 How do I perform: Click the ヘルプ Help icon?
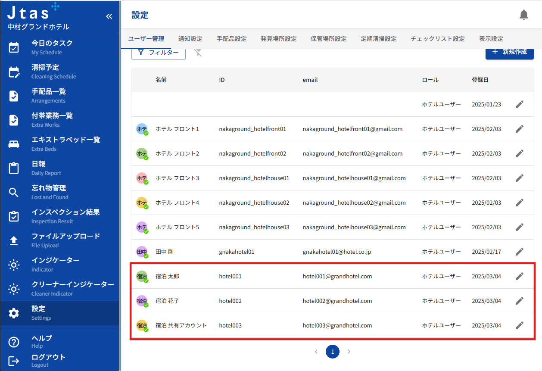click(14, 342)
